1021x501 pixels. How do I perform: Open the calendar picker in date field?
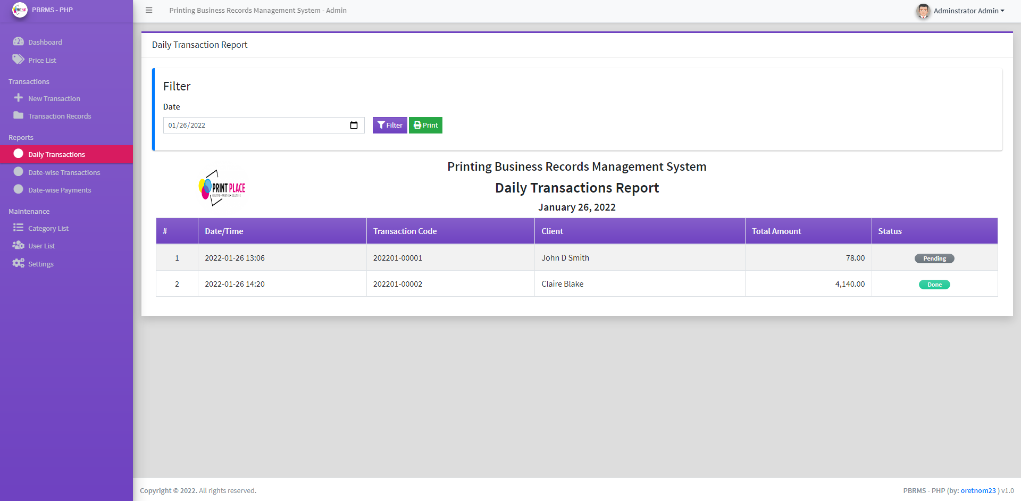tap(354, 125)
